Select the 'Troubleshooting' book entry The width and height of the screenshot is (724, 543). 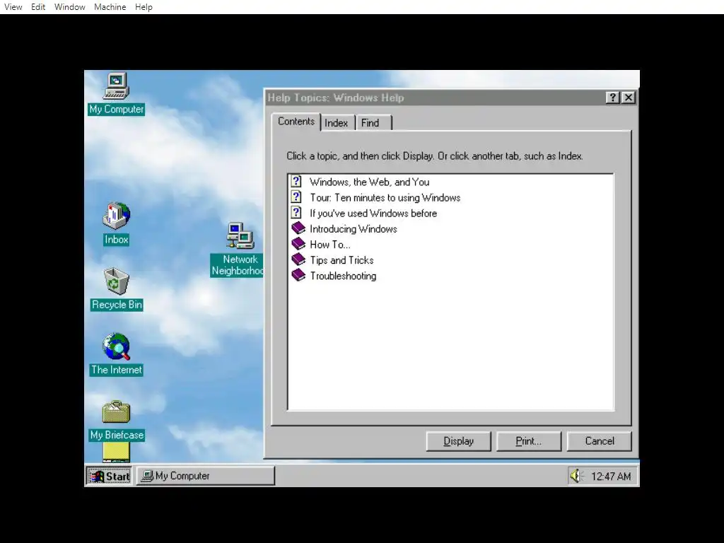(343, 276)
